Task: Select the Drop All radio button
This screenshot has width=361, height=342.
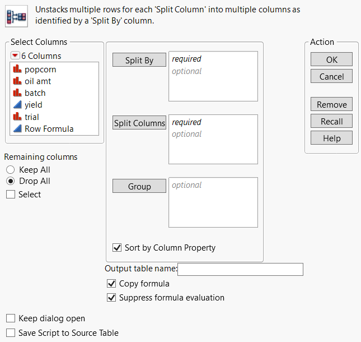Action: click(x=11, y=181)
